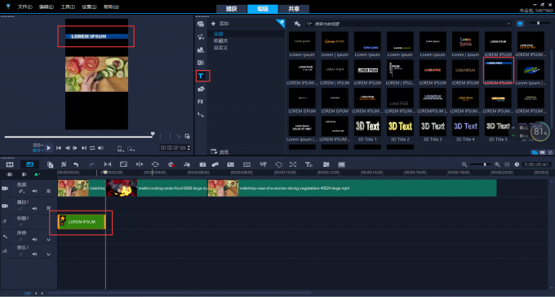Open the 编辑 Edit menu
555x297 pixels.
click(47, 7)
